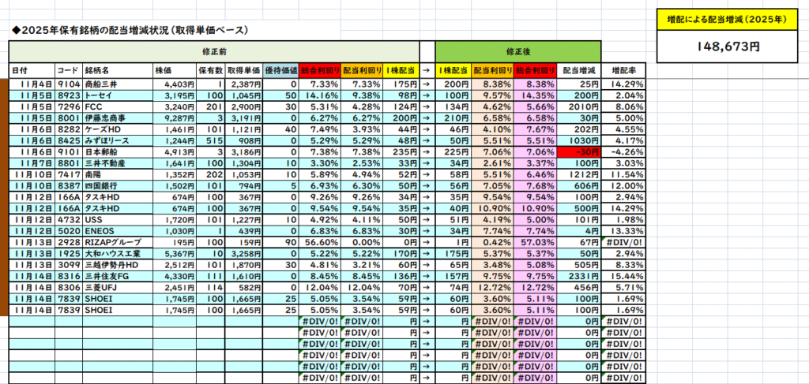Select the green 修正後 section header
Screen dimensions: 809x384
coord(517,49)
